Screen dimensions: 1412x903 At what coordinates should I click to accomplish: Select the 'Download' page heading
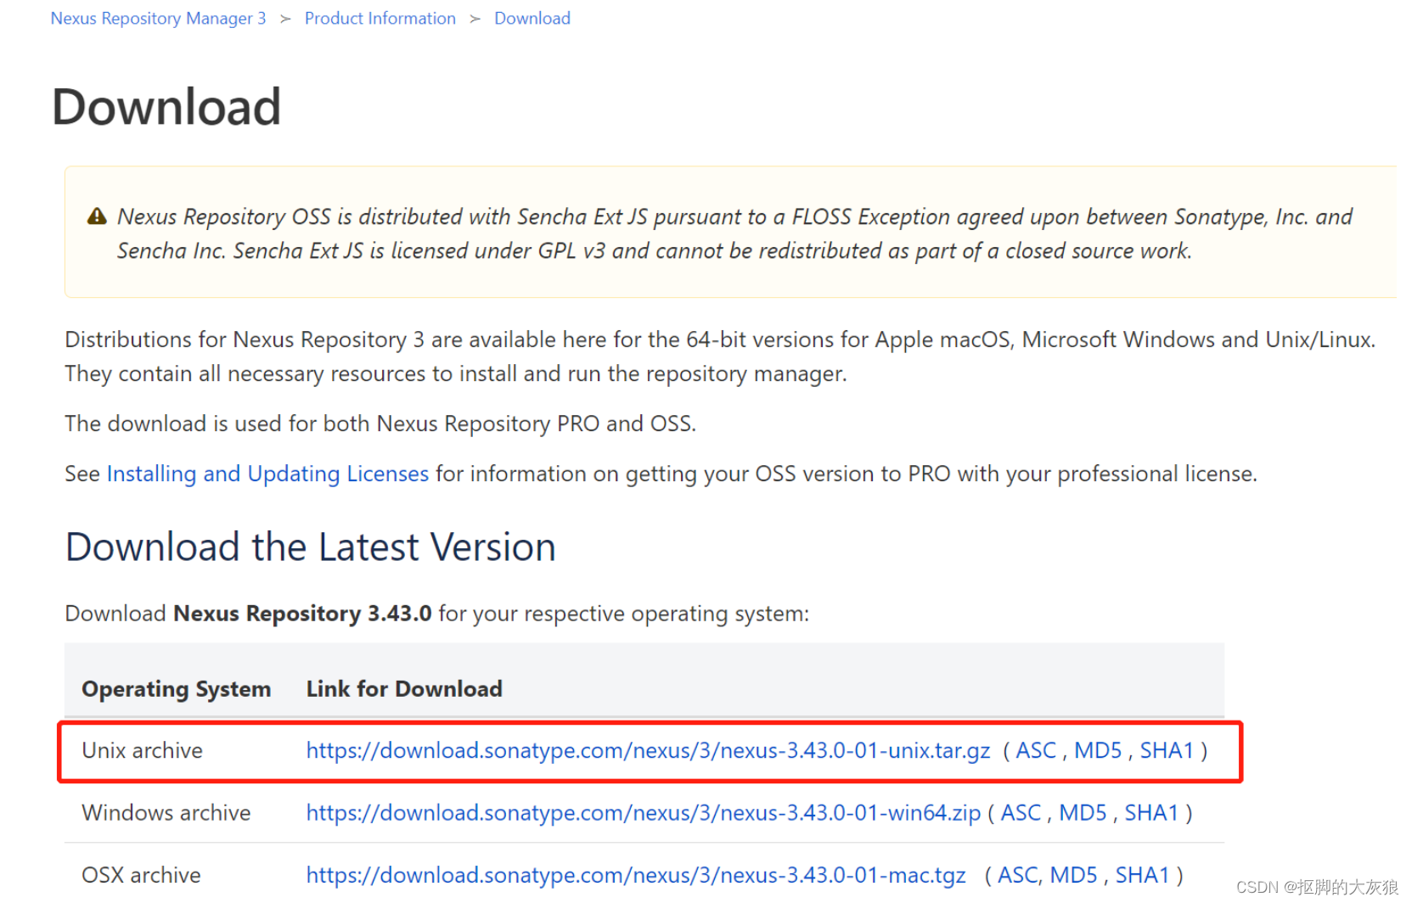coord(166,107)
